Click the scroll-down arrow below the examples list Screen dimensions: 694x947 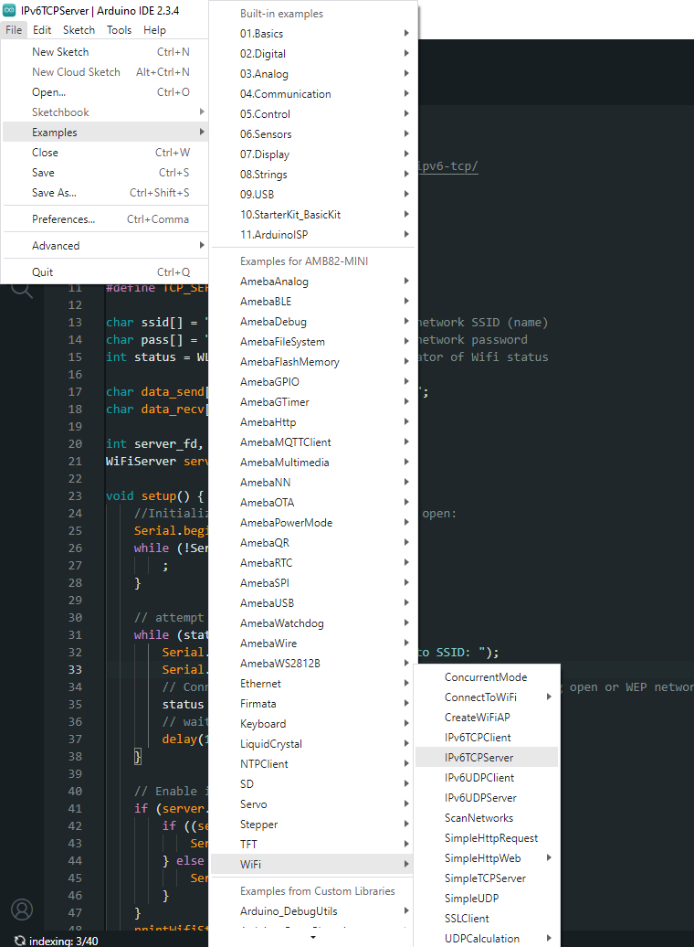pos(314,937)
